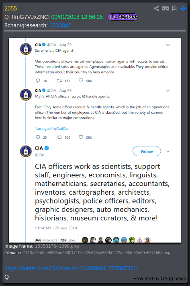Open the twitter.com/CIA/status link

pos(71,268)
